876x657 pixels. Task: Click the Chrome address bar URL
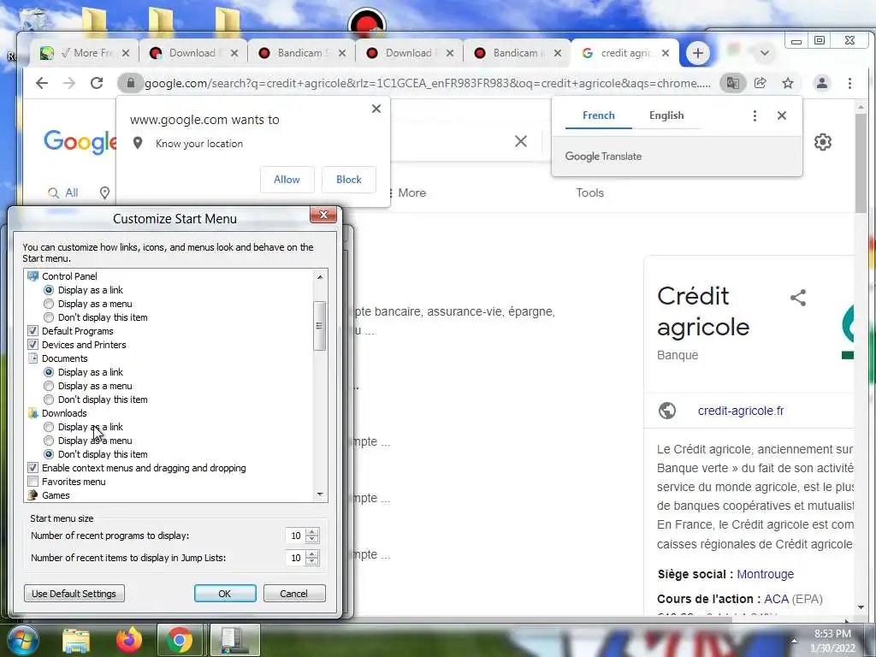(428, 83)
